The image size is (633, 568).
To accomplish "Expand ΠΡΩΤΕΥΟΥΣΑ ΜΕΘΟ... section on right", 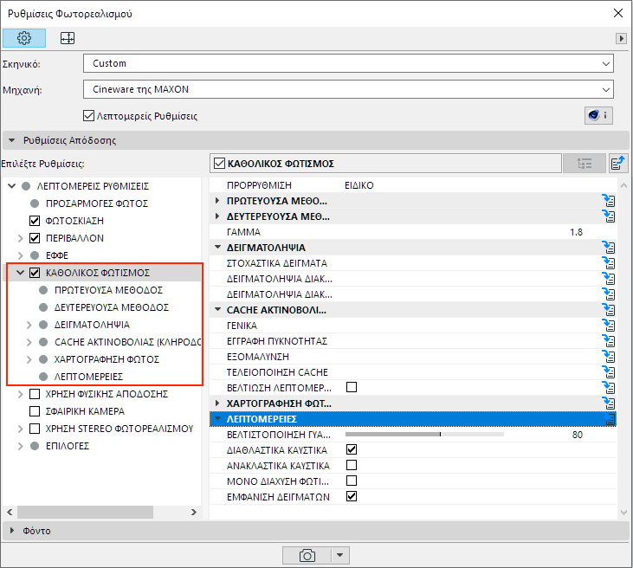I will point(217,201).
